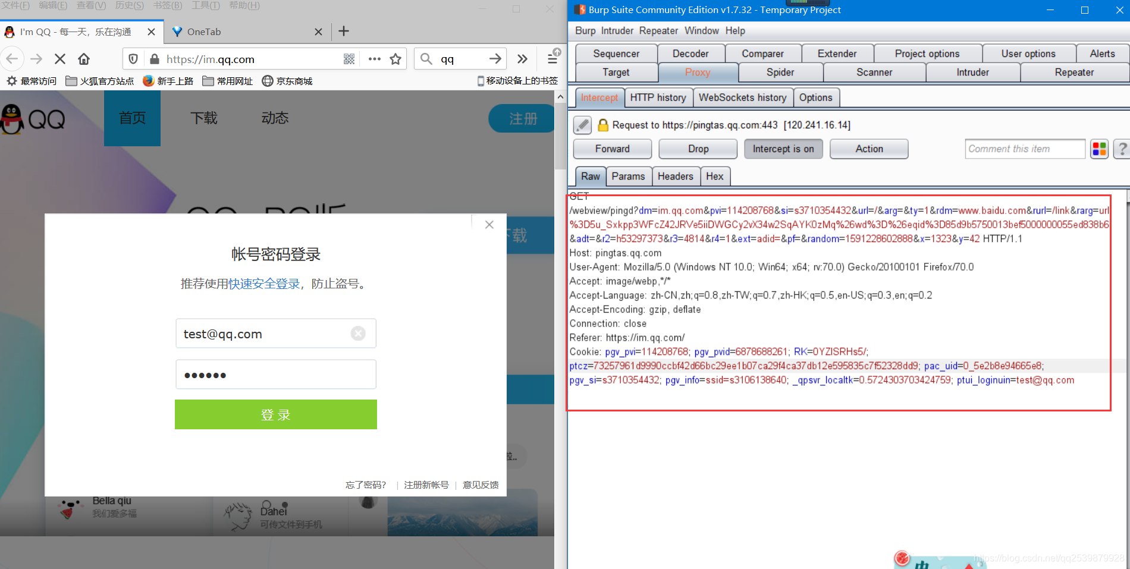
Task: Switch to the Params view tab
Action: 628,176
